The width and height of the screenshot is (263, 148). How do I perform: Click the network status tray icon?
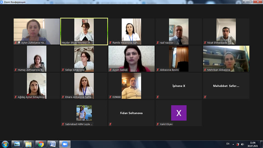[238, 144]
